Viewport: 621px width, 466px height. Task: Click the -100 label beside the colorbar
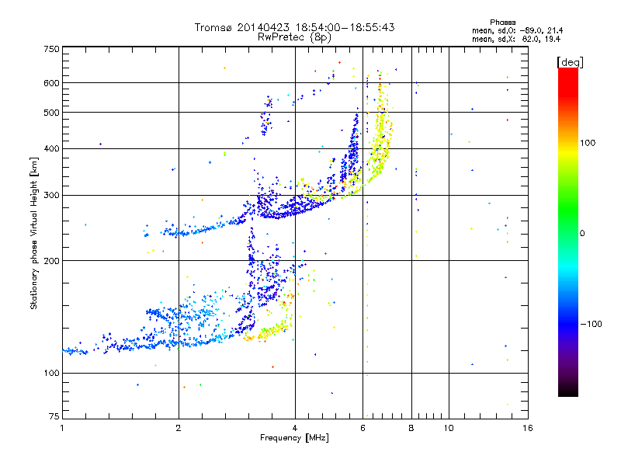pos(591,324)
